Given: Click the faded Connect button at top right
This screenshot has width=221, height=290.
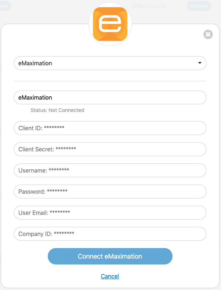Looking at the screenshot, I should (x=199, y=5).
